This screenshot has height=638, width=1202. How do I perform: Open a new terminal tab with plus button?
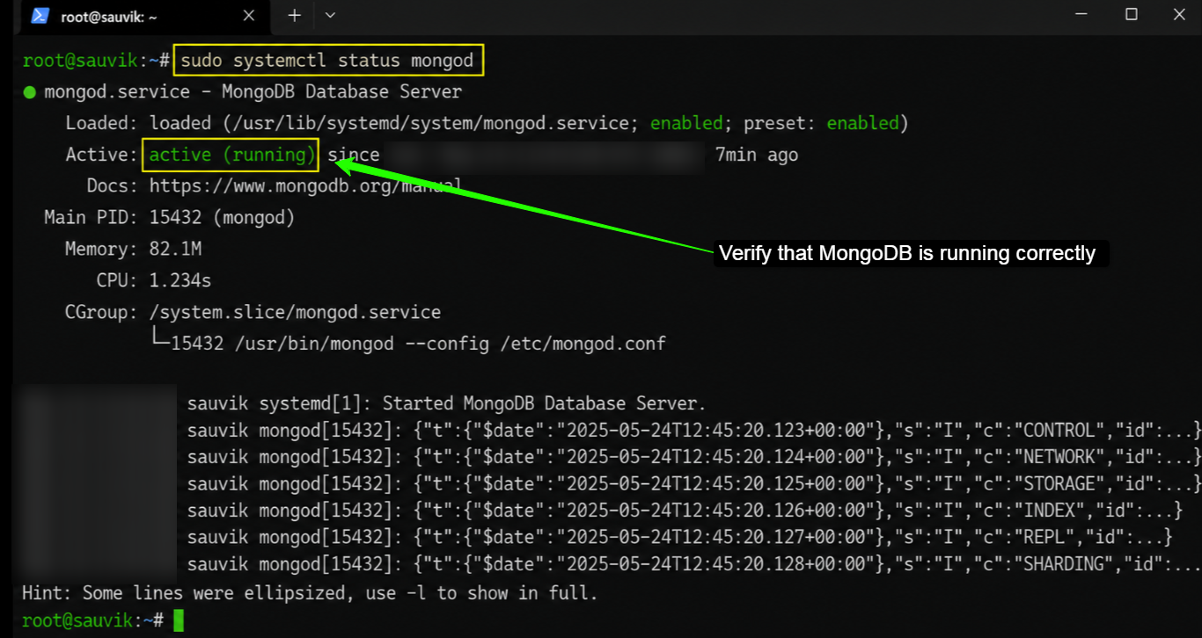[x=295, y=15]
